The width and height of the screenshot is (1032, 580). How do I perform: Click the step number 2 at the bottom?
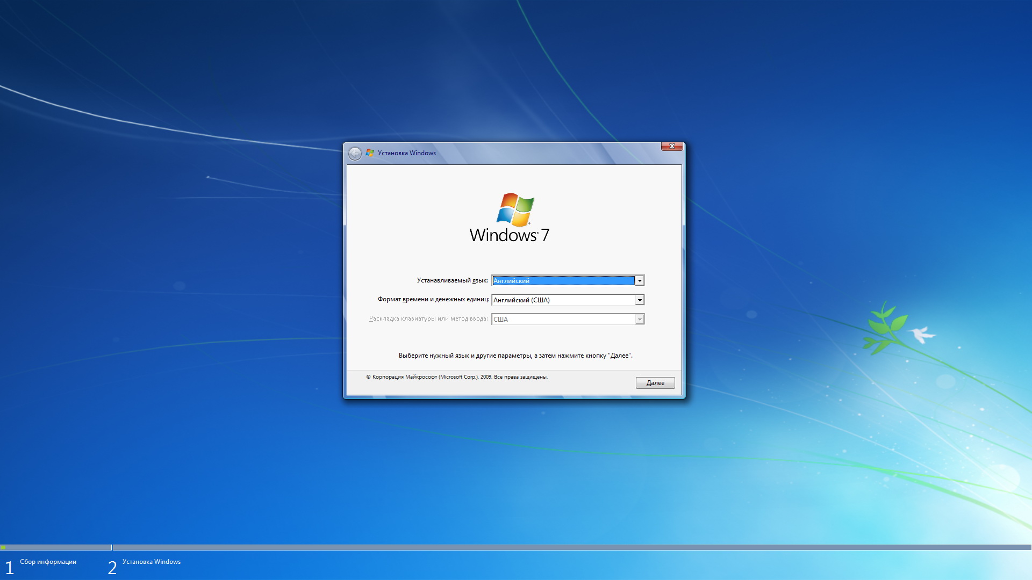pyautogui.click(x=112, y=567)
